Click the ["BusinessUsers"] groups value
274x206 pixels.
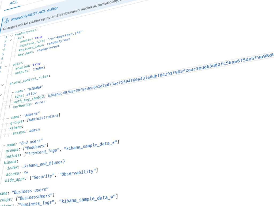[x=35, y=197]
